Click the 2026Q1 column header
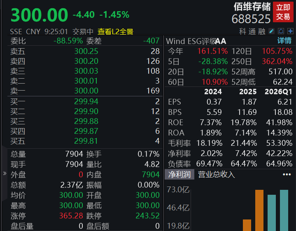Screen dimensions: 296x231 tap(278, 92)
